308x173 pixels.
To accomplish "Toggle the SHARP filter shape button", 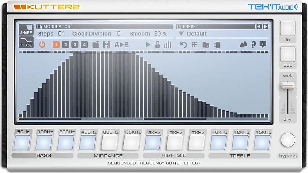I will coord(26,30).
